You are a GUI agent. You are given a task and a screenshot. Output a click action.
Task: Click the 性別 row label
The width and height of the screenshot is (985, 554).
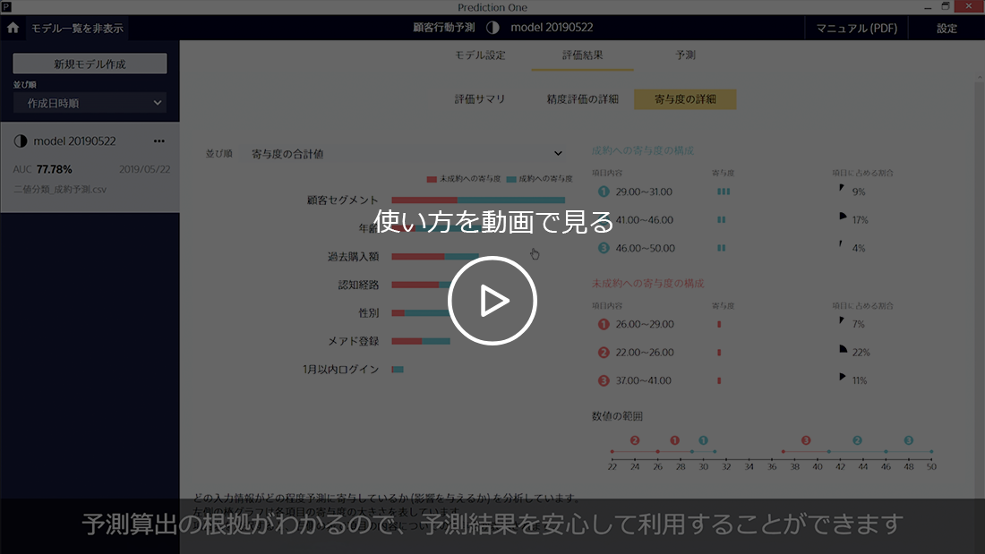pyautogui.click(x=369, y=313)
